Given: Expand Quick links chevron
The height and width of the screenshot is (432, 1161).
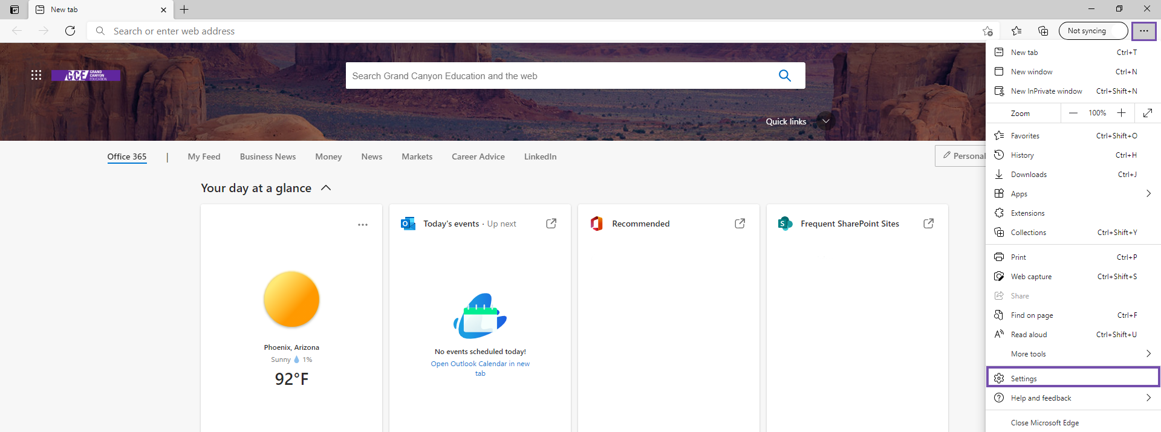Looking at the screenshot, I should [x=825, y=121].
